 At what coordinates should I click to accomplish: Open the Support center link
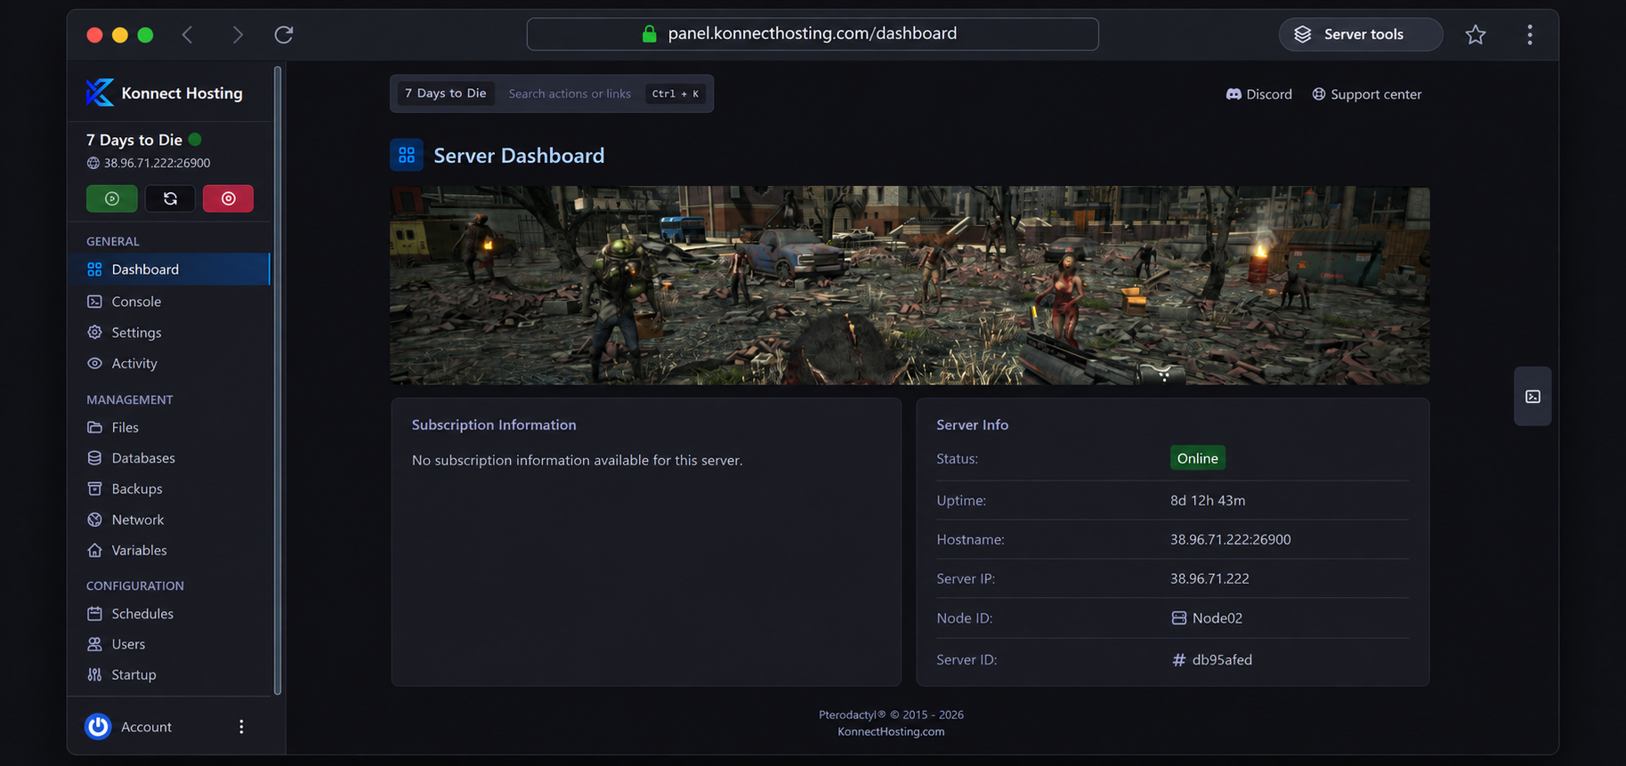point(1367,94)
